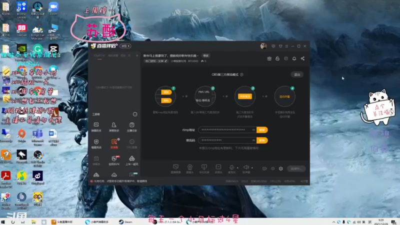400x225 pixels.
Task: Click the record camera icon in bottom bar
Action: [x=264, y=168]
